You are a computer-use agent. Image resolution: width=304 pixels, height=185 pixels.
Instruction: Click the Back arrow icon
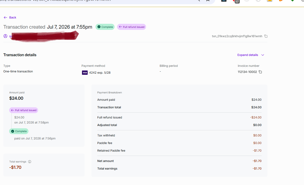pos(5,17)
